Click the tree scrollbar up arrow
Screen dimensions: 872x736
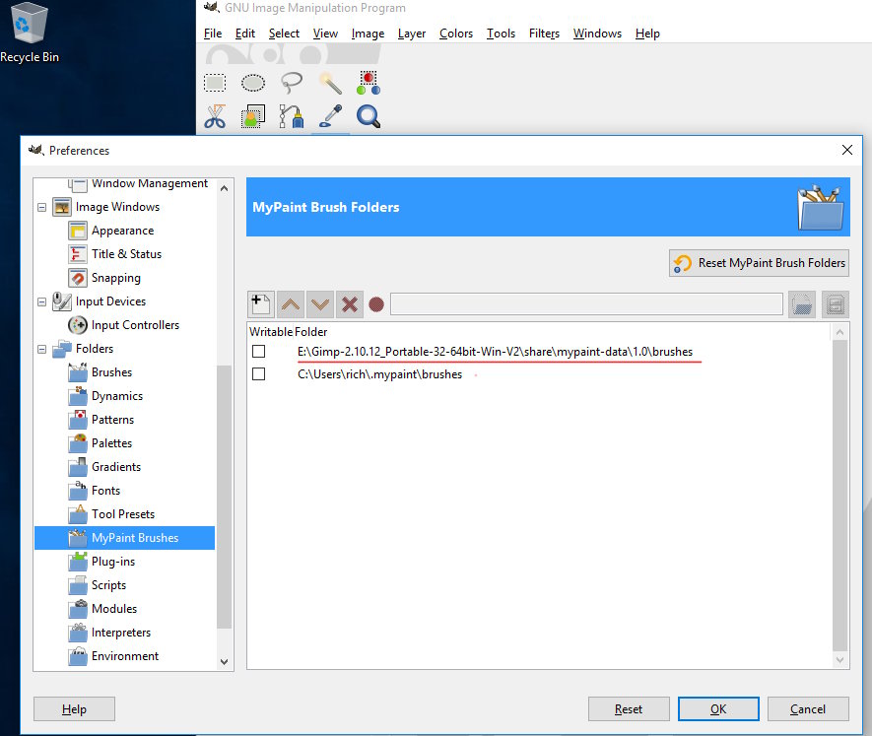pos(224,188)
